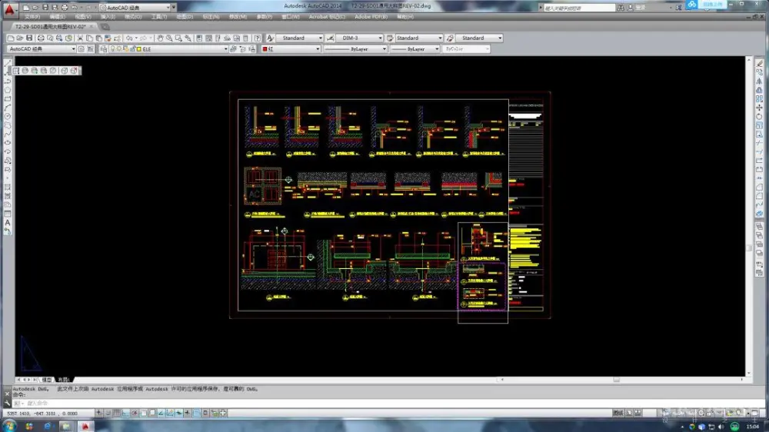
Task: Open the 工具(T) menu
Action: (x=158, y=16)
